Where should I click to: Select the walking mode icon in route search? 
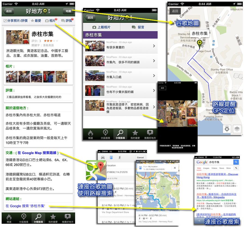pos(120,157)
